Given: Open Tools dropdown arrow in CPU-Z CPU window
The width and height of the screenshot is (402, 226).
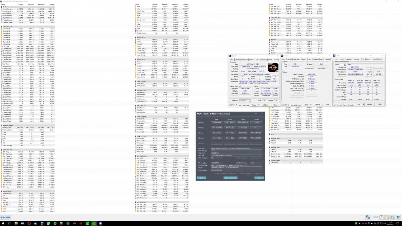Looking at the screenshot, I should [259, 105].
